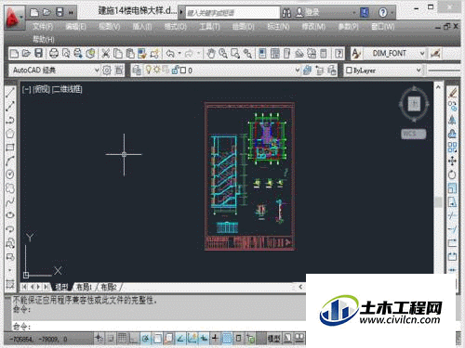465x348 pixels.
Task: Expand the quick access toolbar arrow
Action: [x=71, y=12]
